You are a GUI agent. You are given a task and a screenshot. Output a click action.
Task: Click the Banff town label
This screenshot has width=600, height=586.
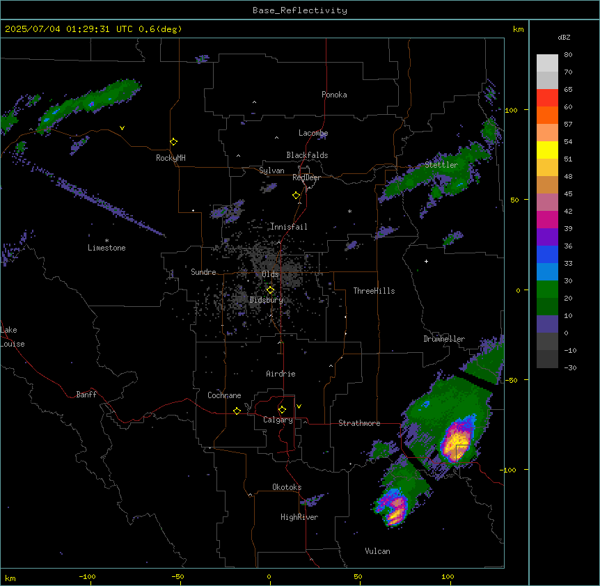86,395
